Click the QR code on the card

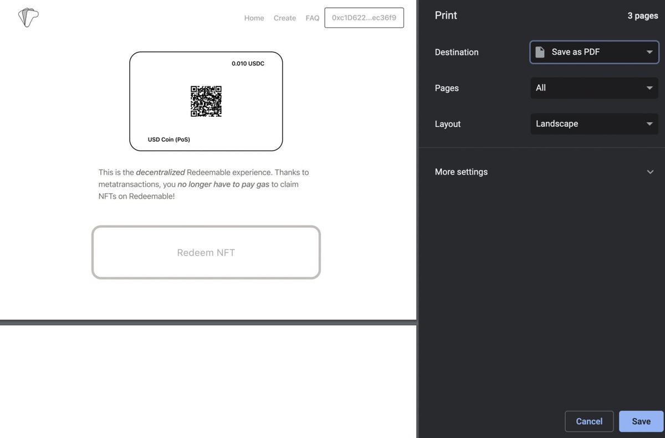(x=206, y=101)
